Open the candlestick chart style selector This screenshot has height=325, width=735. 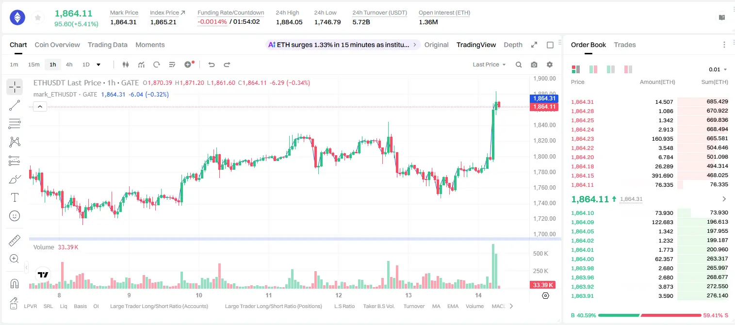click(126, 65)
